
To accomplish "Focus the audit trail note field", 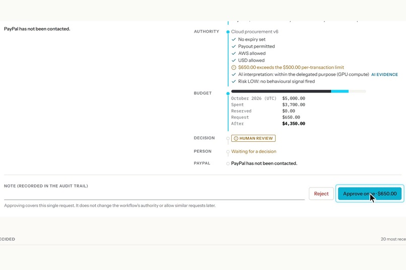I will (154, 195).
